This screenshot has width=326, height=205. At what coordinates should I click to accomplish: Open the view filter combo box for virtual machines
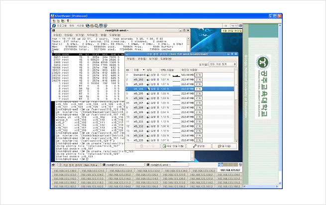[222, 64]
